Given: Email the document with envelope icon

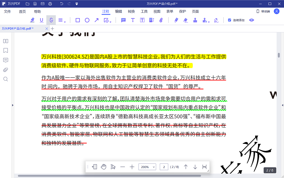Looking at the screenshot, I should (43, 4).
